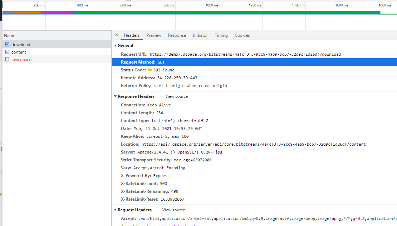Click View source next to Response Headers
This screenshot has width=397, height=226.
tap(176, 96)
